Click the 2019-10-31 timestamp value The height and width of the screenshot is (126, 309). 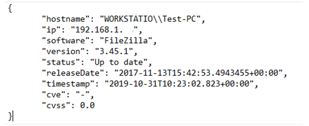(179, 84)
